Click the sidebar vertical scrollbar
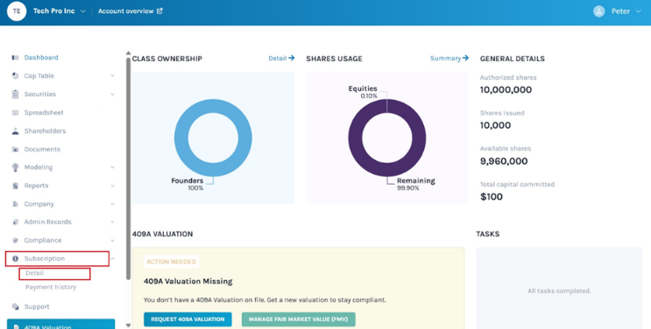Screen dimensions: 651x329 coord(128,168)
